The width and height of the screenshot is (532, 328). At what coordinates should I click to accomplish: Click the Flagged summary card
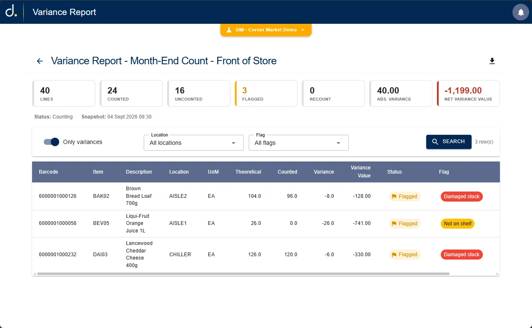(x=266, y=93)
